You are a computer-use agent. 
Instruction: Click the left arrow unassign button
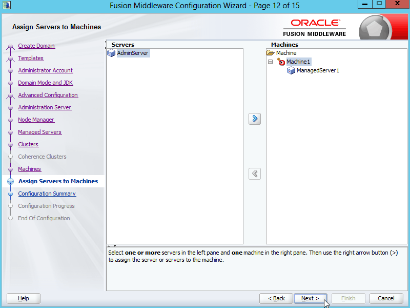click(255, 174)
